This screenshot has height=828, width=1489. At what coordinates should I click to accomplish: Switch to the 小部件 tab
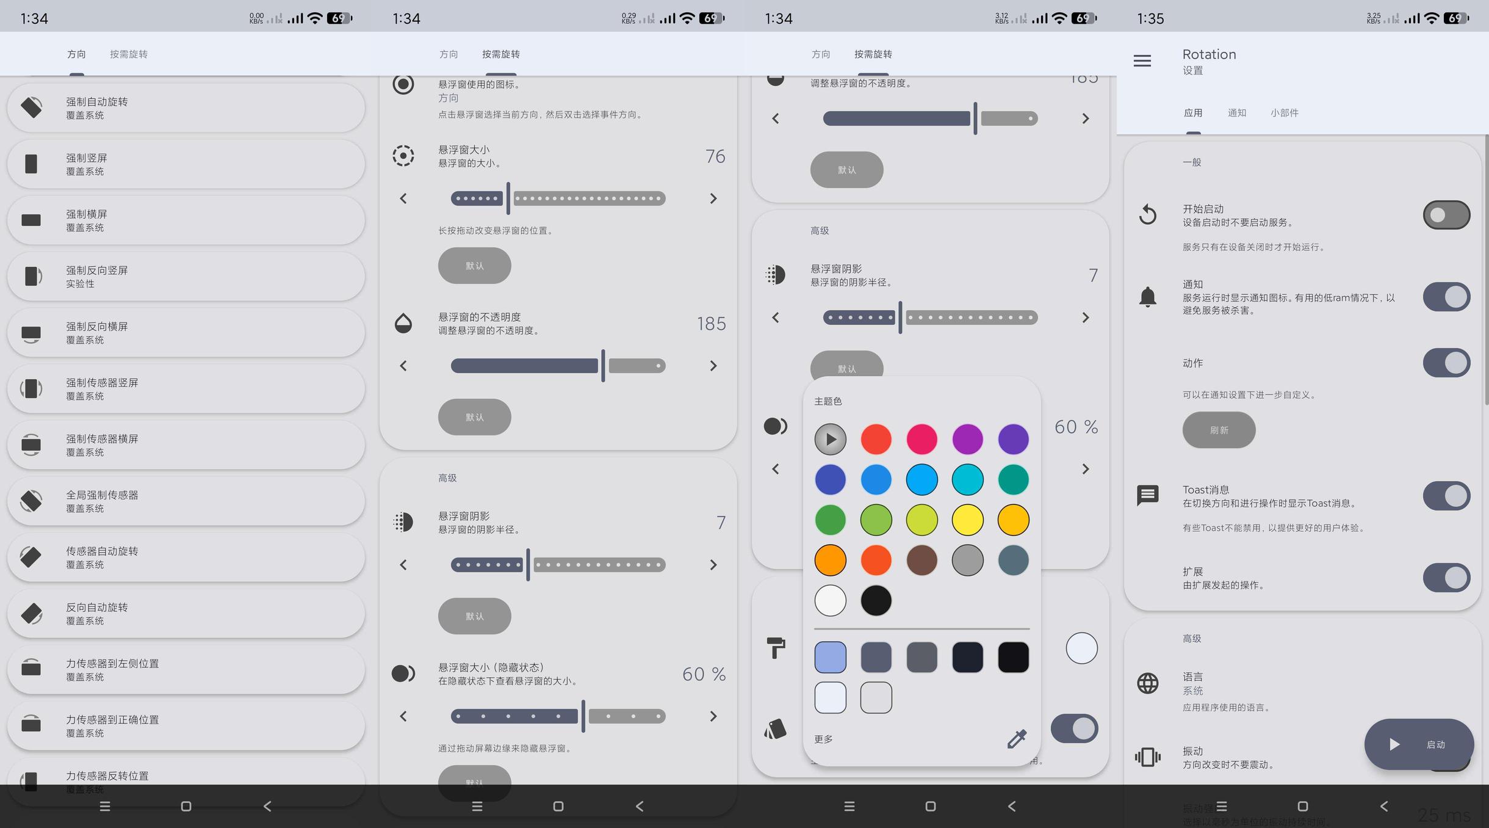pos(1284,113)
